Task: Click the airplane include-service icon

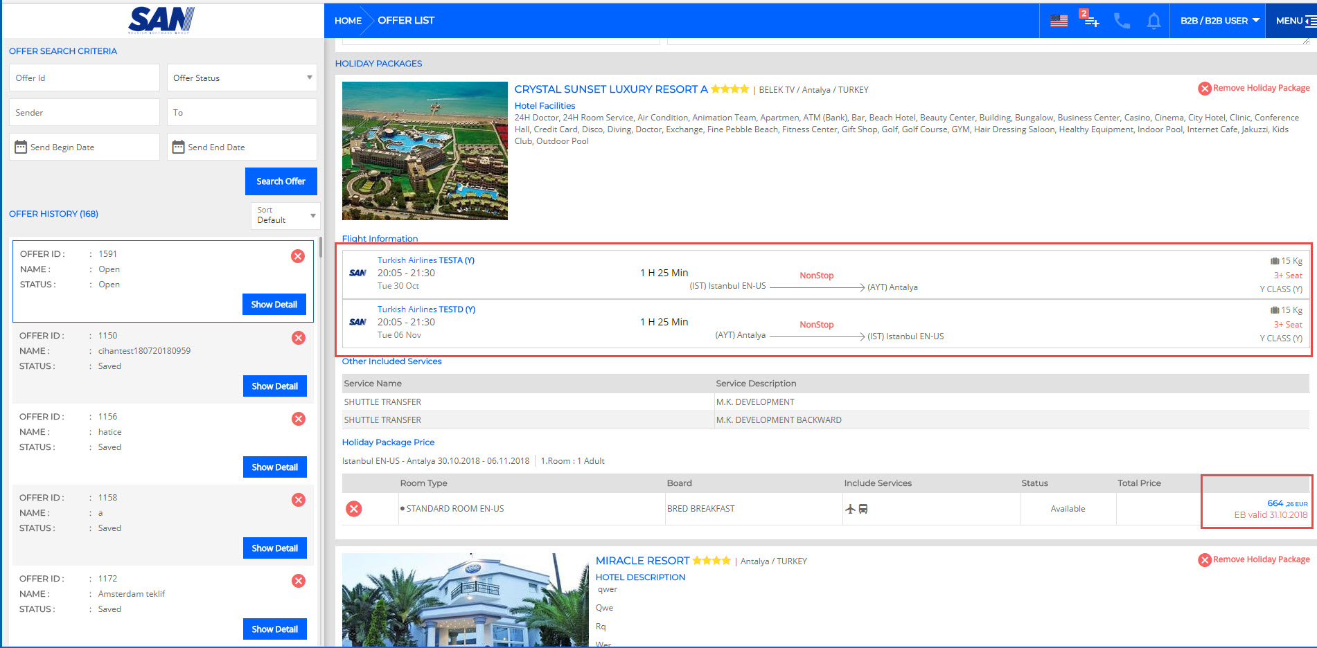Action: 850,509
